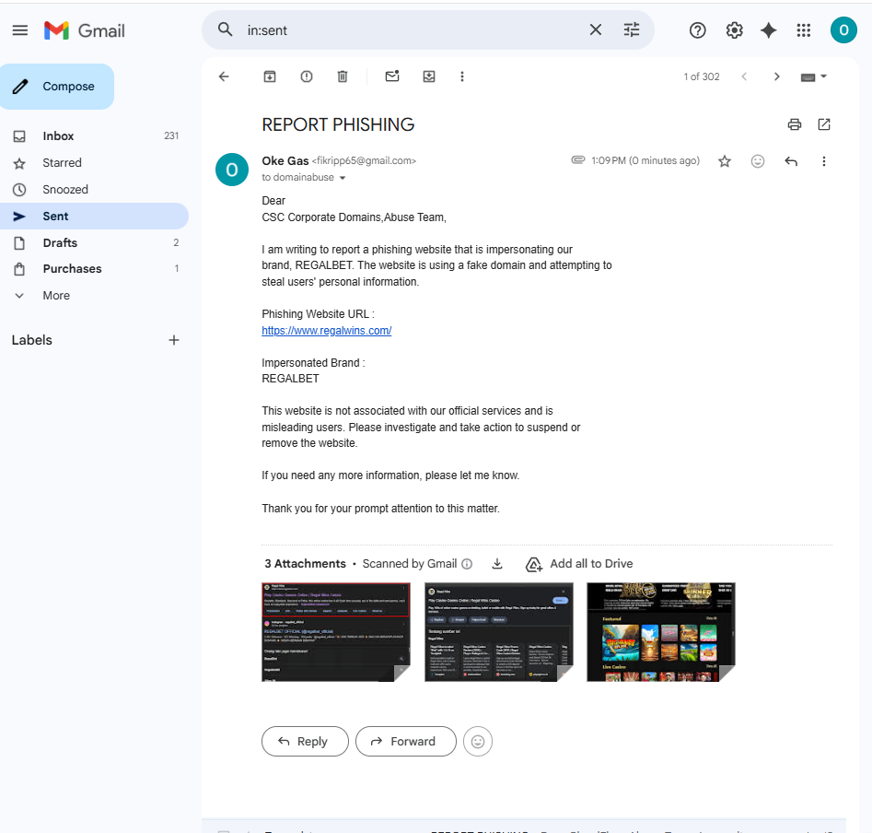Show details for recipient domainabuse

pos(343,178)
